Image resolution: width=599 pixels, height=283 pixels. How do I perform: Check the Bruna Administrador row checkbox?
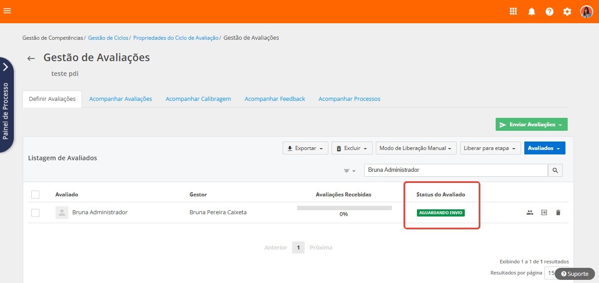click(x=35, y=213)
